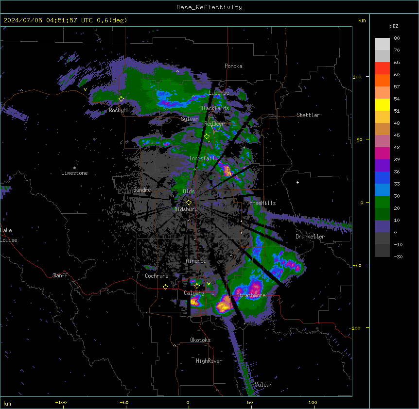
Task: Click the Vulcan city label
Action: tap(263, 385)
